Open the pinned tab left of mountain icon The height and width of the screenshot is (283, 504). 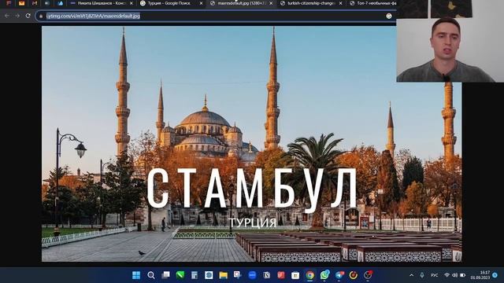point(47,3)
